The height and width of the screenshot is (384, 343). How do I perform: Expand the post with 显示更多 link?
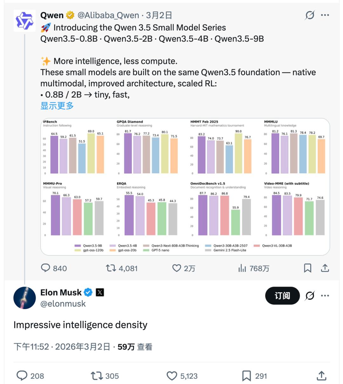[57, 106]
